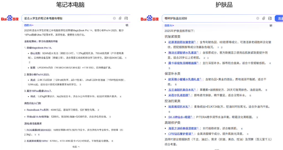The width and height of the screenshot is (283, 150).
Task: Click attachment paperclip icon in left search bar
Action: tap(120, 19)
